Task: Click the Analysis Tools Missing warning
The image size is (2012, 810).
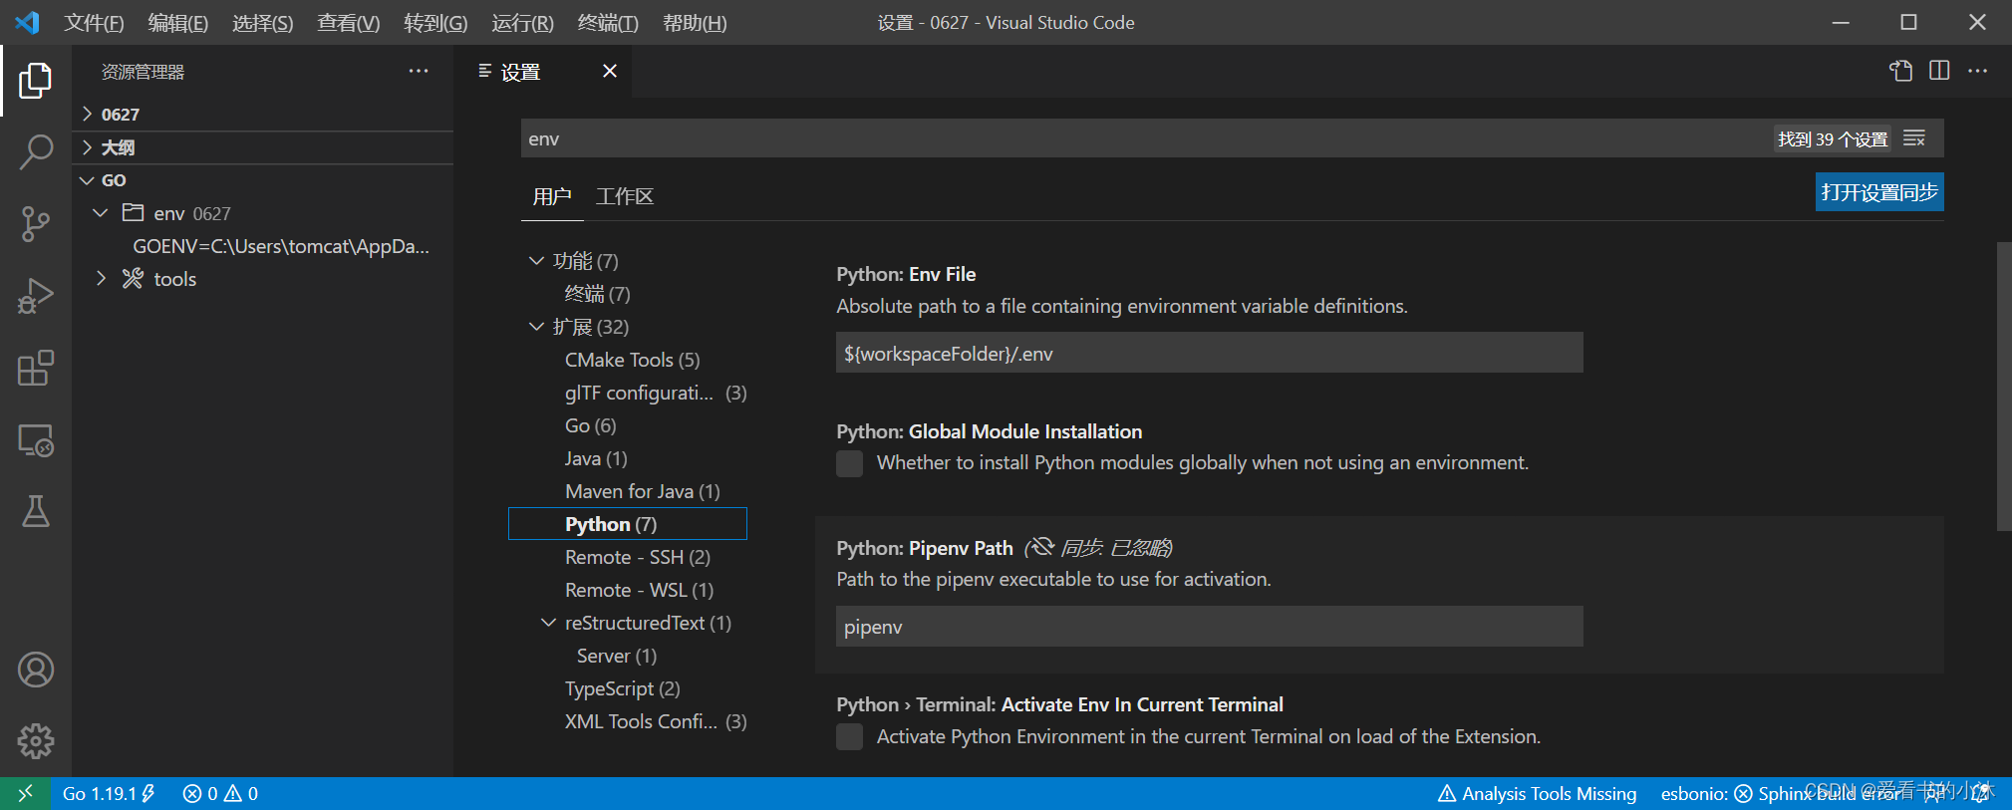Action: [x=1538, y=793]
